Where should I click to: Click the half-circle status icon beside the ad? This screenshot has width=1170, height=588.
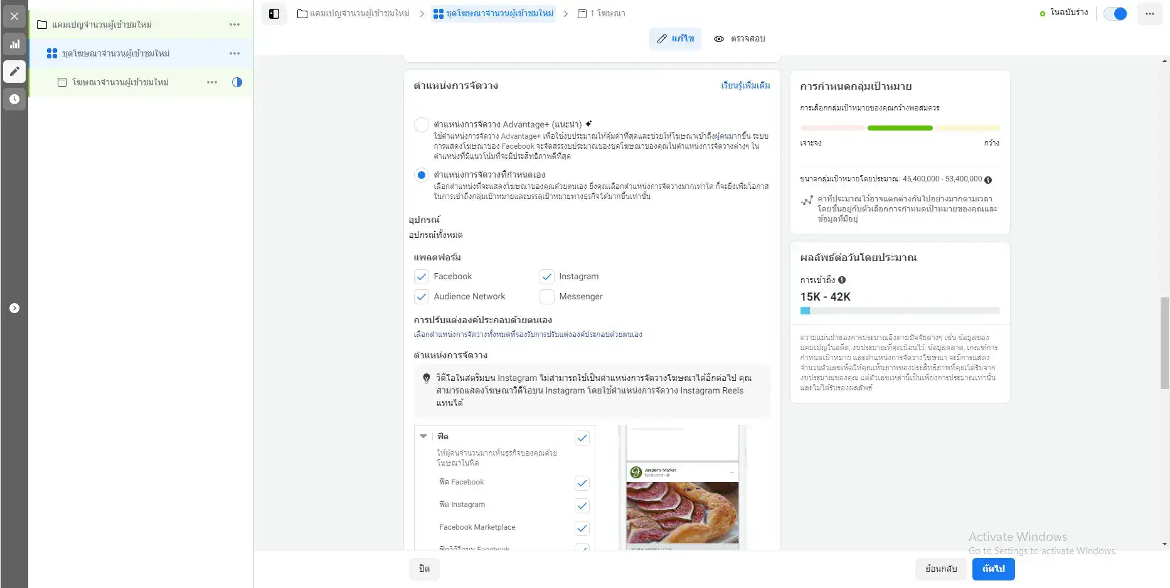237,82
